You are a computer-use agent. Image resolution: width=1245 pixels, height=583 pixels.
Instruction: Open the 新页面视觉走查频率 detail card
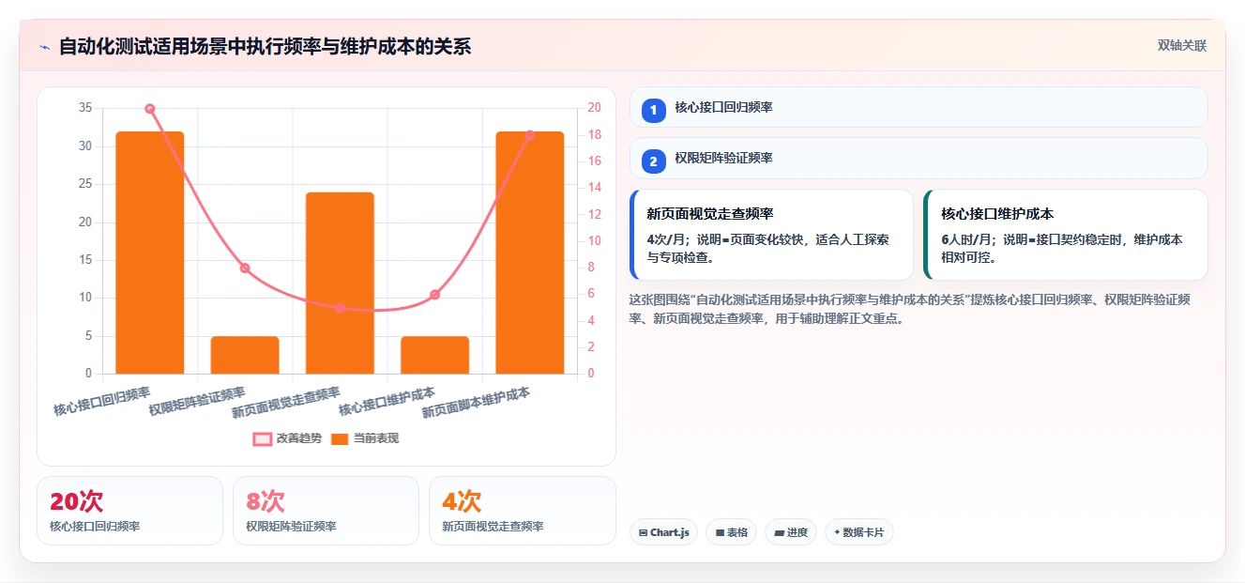pyautogui.click(x=771, y=235)
